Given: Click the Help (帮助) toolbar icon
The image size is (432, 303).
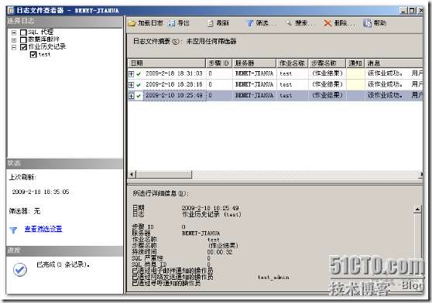Looking at the screenshot, I should pos(367,23).
